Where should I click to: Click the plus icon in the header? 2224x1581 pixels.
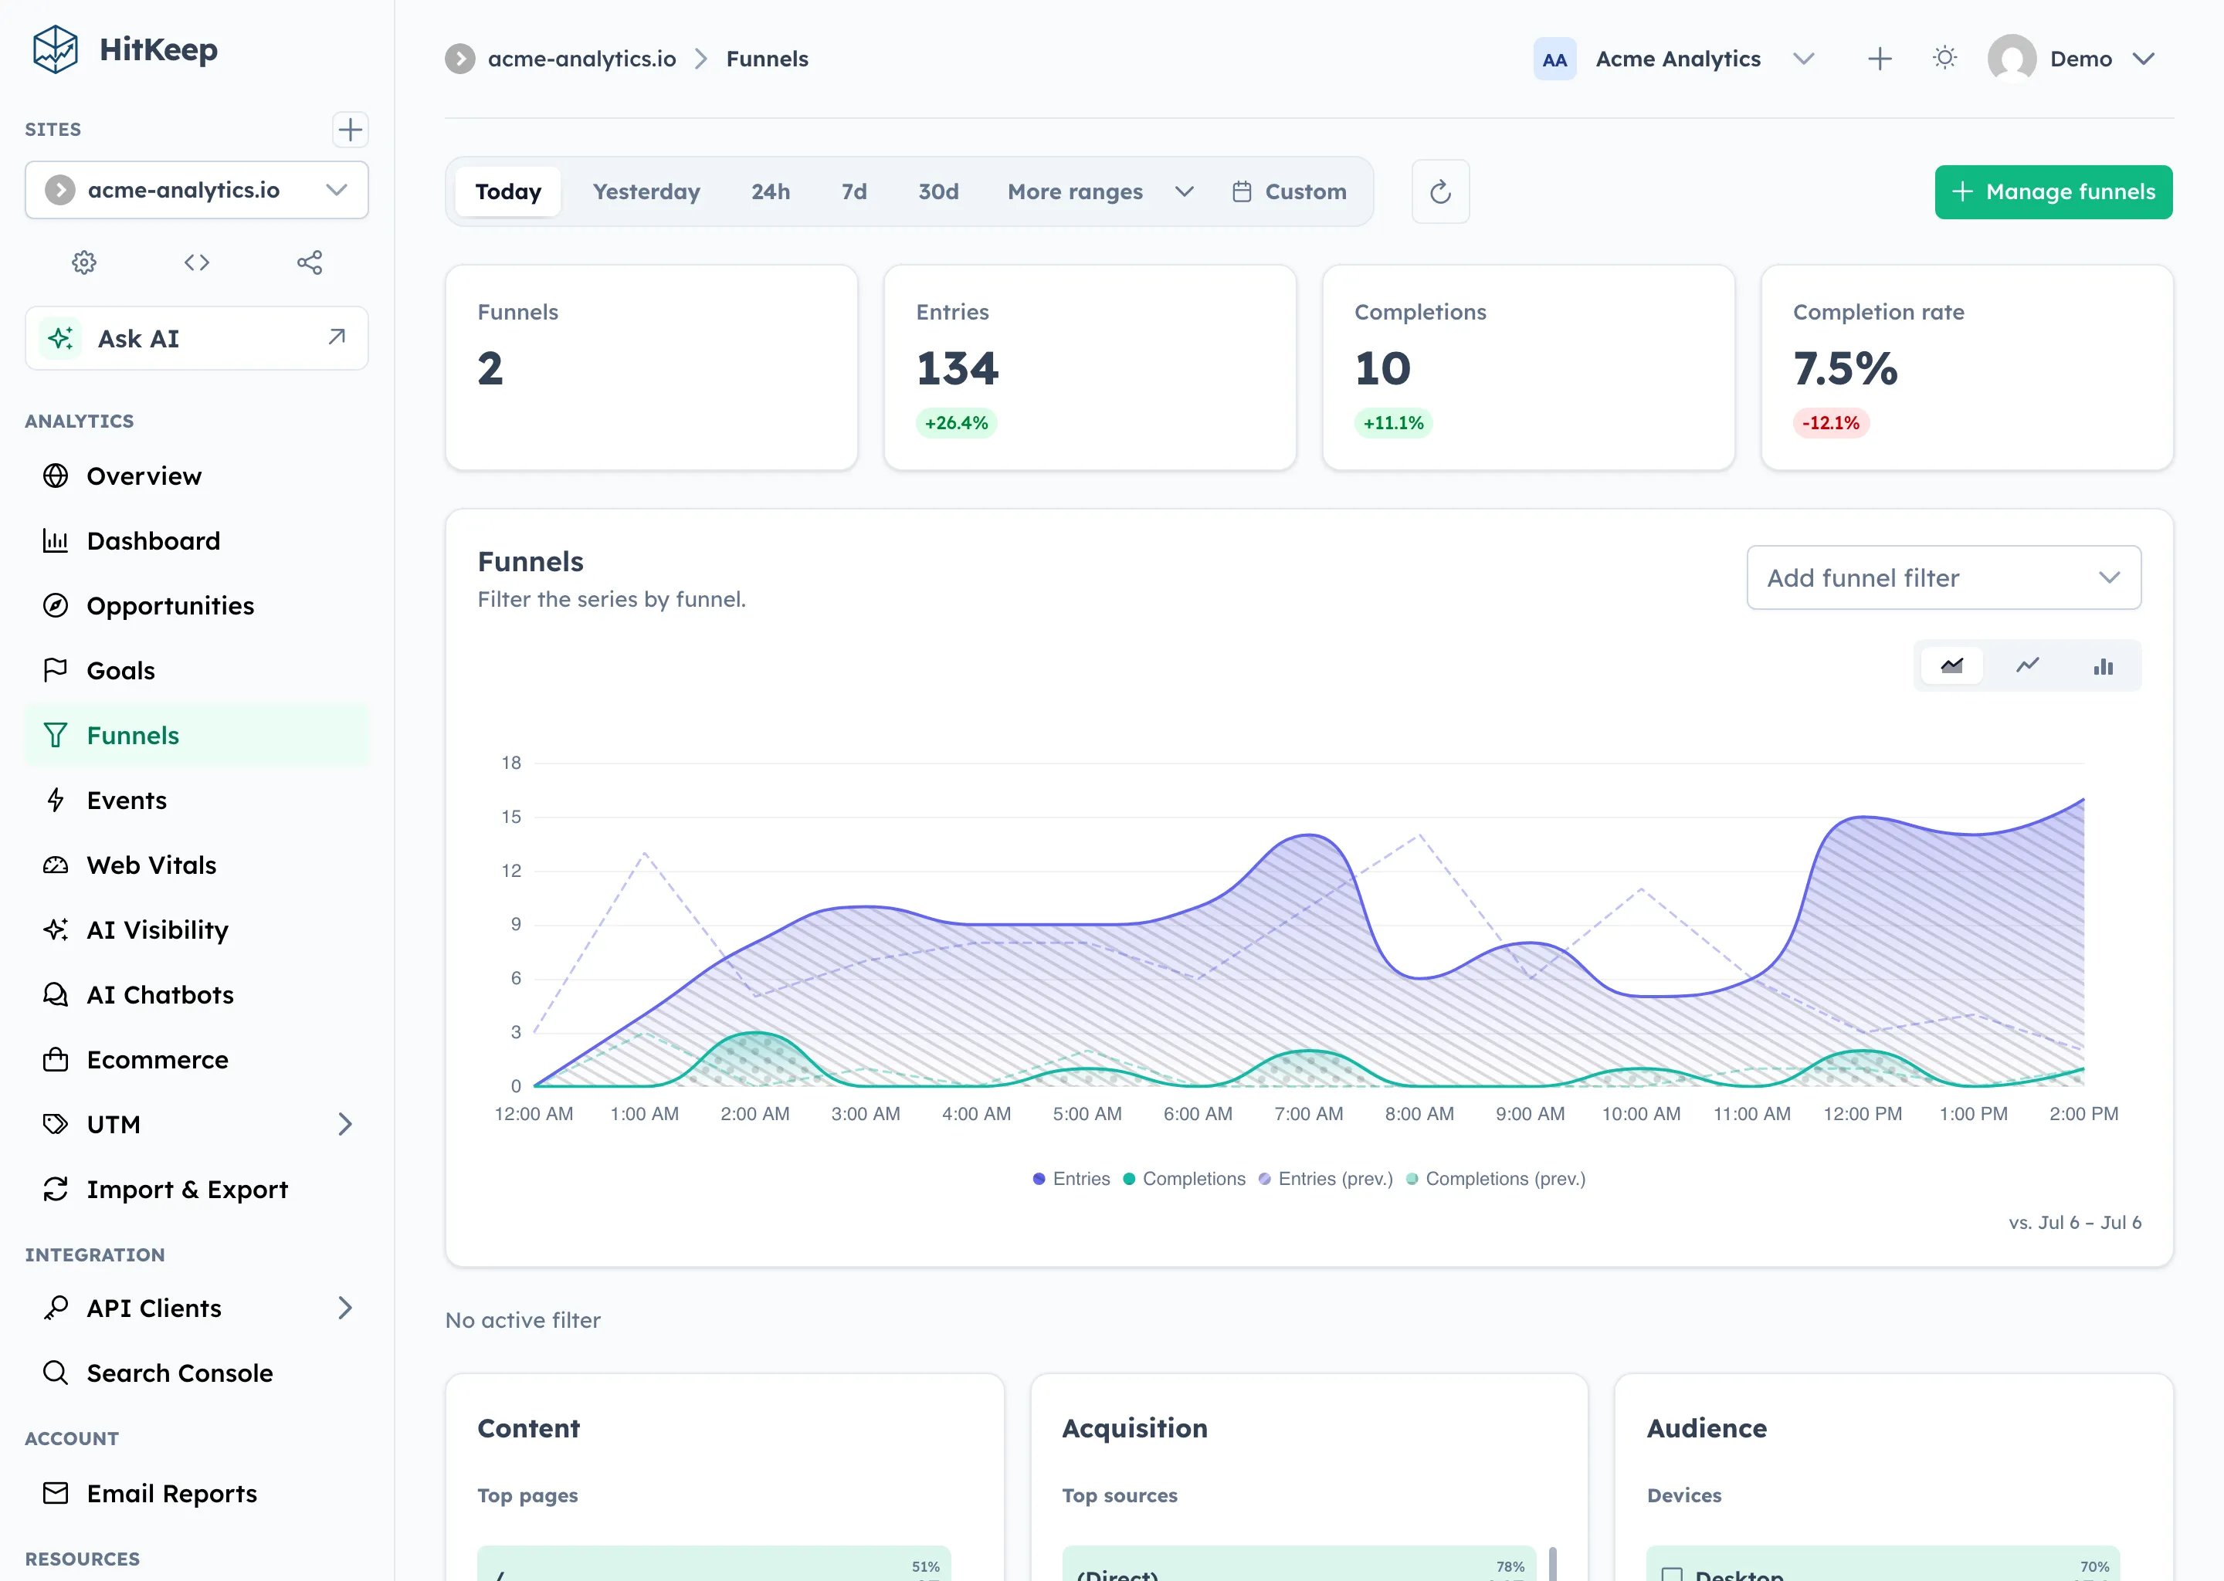[1880, 59]
